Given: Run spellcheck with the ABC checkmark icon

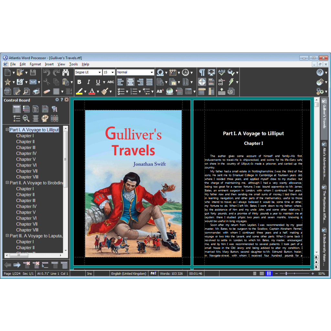Looking at the screenshot, I should (222, 72).
